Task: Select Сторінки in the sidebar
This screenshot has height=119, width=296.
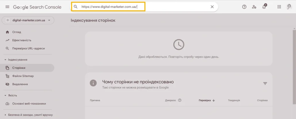Action: tap(27, 68)
